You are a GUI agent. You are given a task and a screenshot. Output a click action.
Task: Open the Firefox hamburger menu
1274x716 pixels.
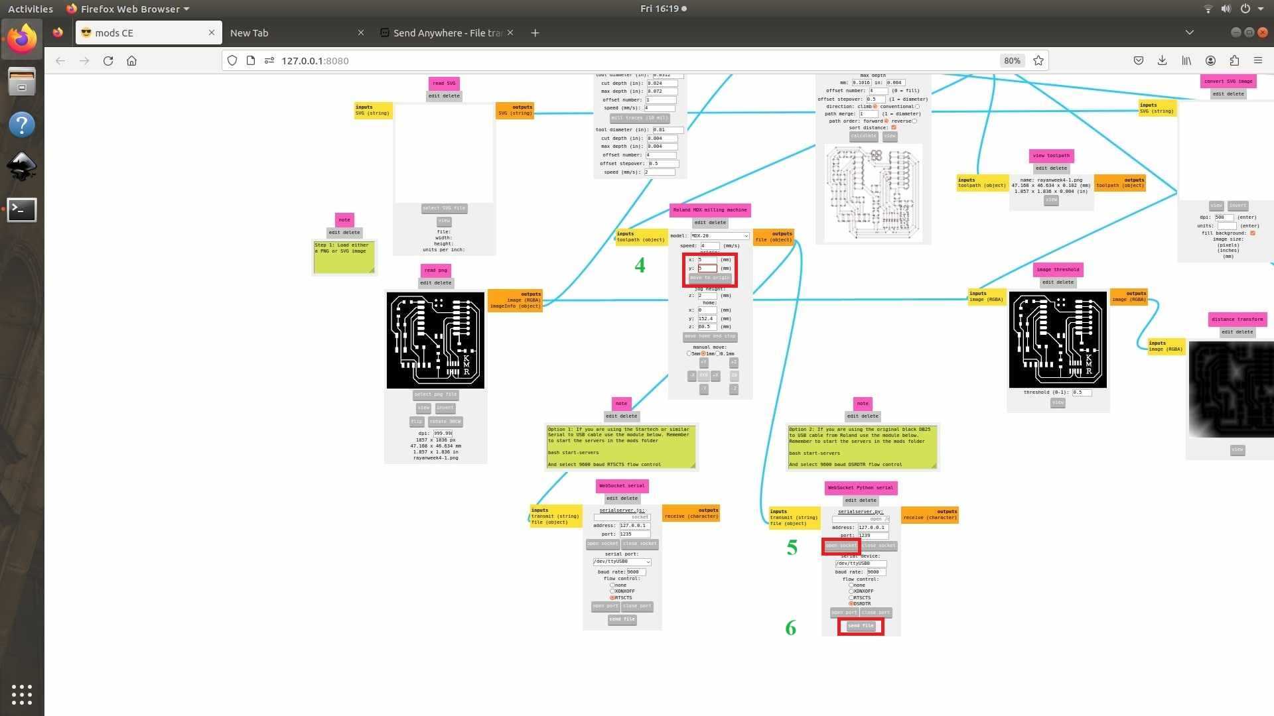[1257, 60]
